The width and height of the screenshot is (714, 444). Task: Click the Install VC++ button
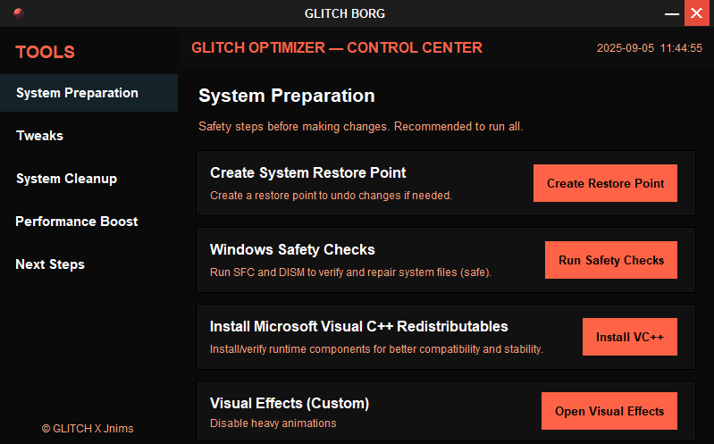(x=630, y=337)
